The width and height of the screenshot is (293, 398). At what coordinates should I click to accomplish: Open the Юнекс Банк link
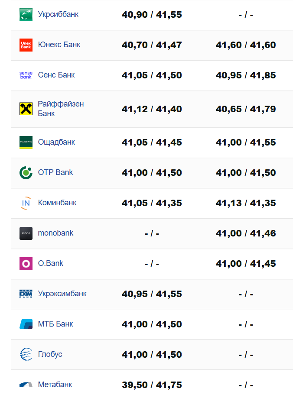(59, 45)
